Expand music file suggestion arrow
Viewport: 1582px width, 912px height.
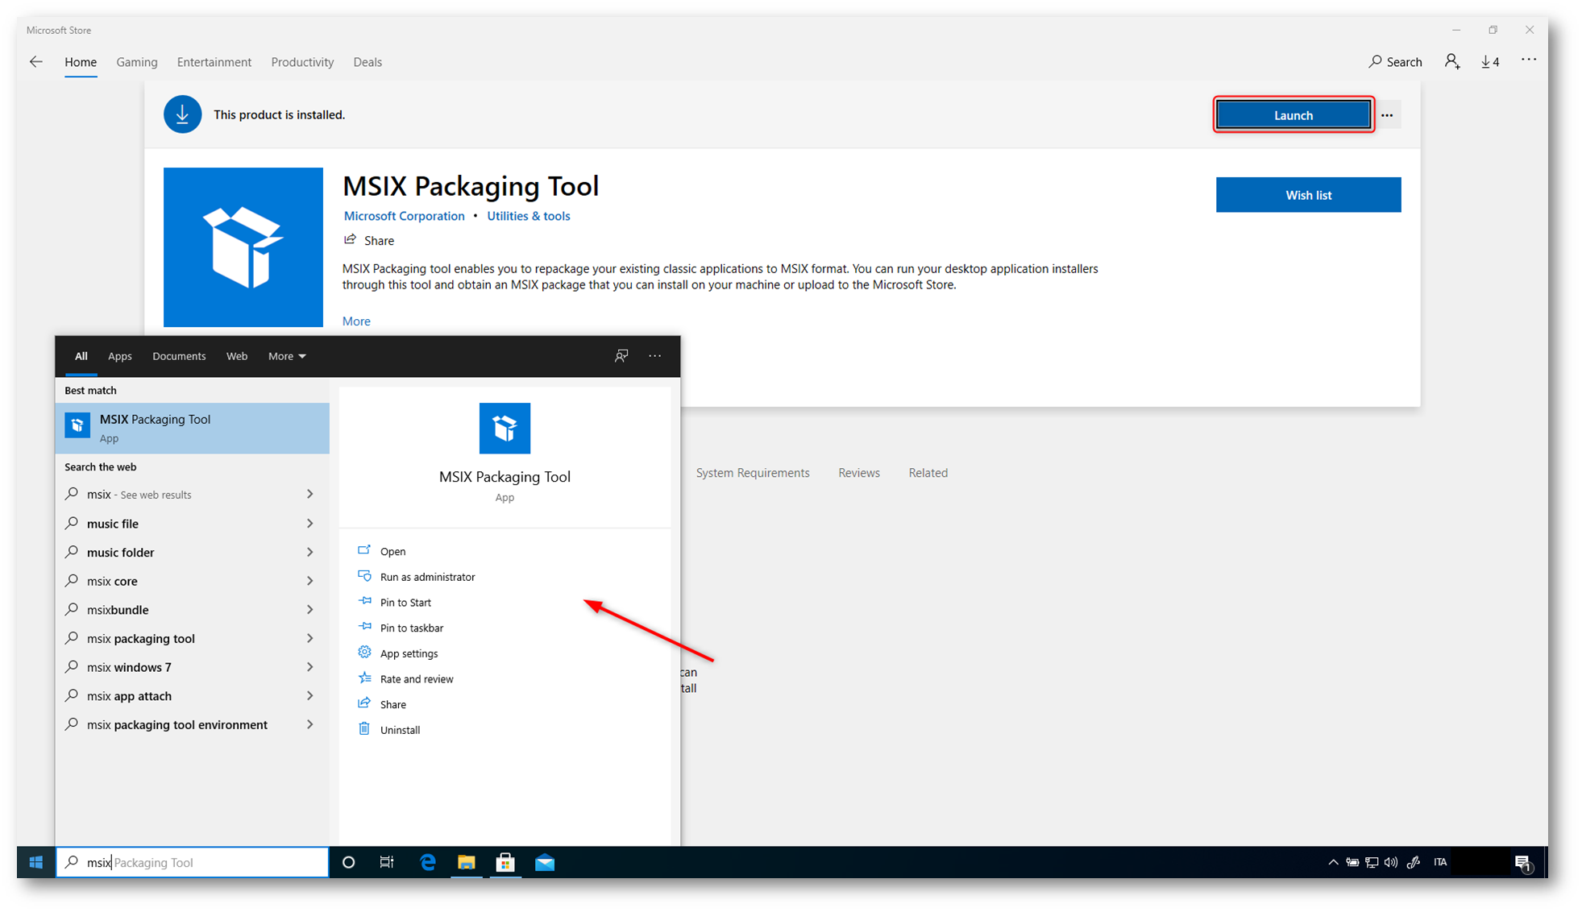309,523
